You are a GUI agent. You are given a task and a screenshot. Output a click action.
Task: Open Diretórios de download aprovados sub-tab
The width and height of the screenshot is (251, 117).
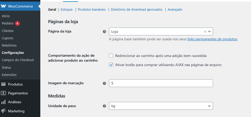coord(137,10)
